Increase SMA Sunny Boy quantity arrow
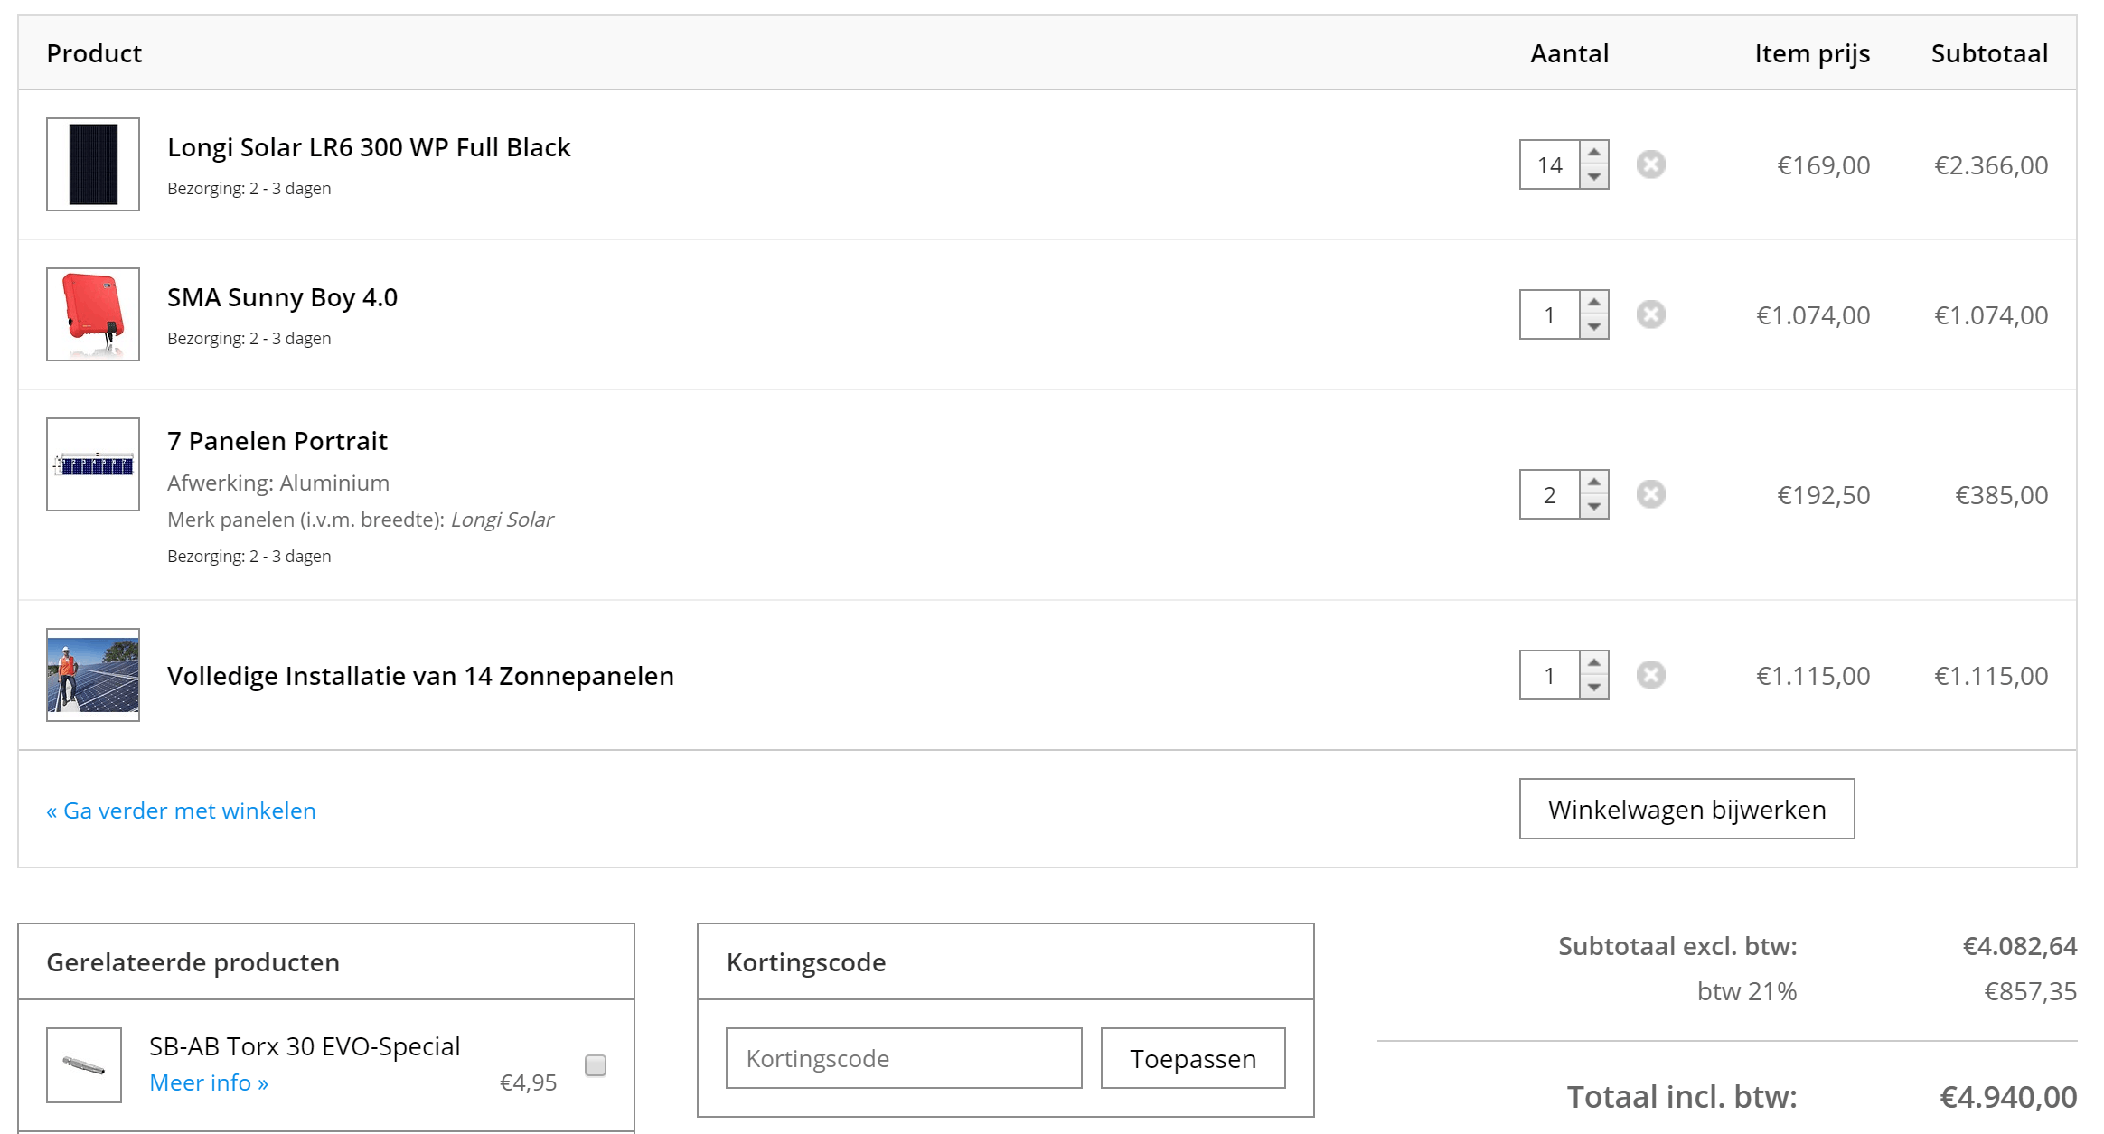Screen dimensions: 2104x1134 point(1594,303)
